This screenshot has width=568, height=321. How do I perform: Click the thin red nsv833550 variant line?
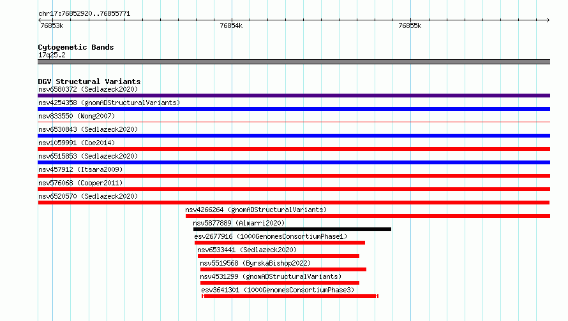click(x=294, y=122)
